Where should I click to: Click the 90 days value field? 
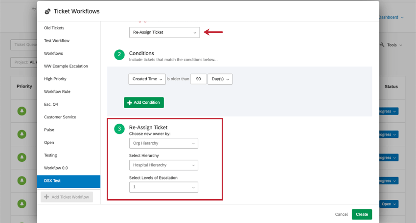(x=198, y=79)
